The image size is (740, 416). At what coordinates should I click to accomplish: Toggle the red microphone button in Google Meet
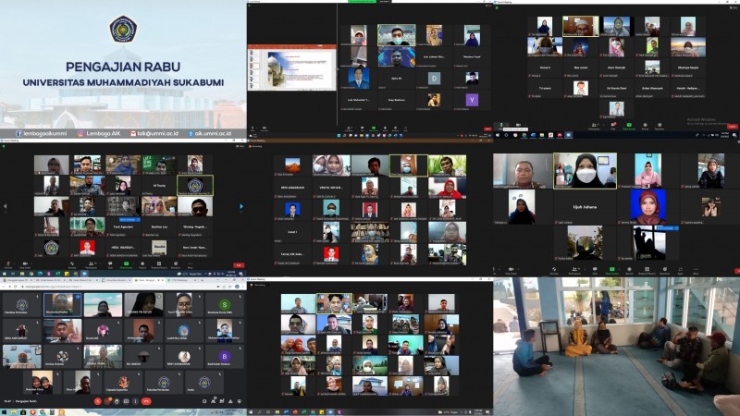click(99, 402)
